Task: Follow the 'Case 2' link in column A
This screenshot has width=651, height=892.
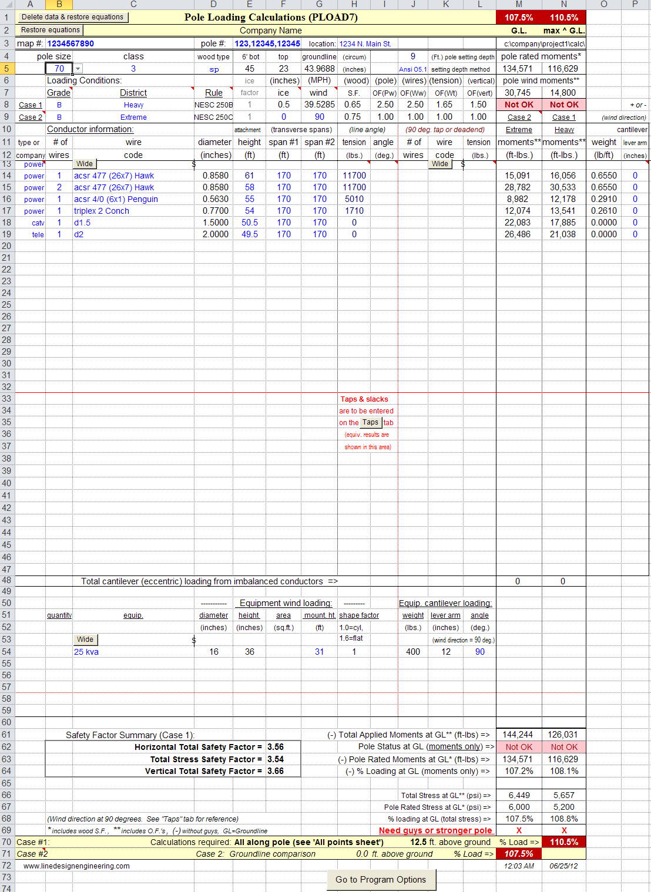Action: 31,117
